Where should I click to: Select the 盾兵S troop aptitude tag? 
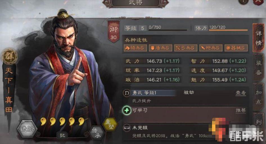tap(160, 48)
